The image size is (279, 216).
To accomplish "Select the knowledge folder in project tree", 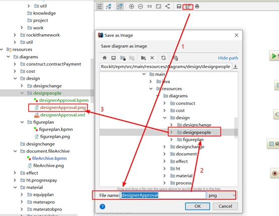I will 44,13.
